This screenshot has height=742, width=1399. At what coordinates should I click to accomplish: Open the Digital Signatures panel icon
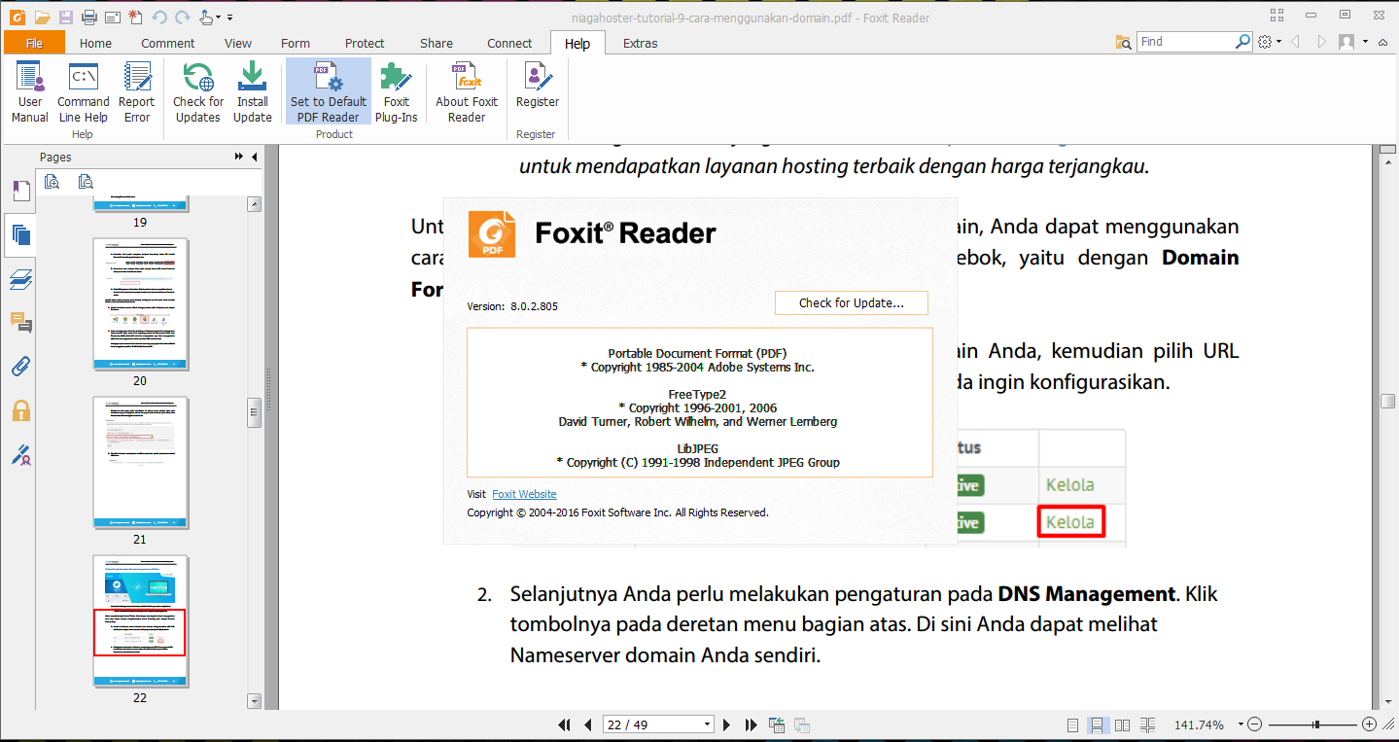[20, 453]
